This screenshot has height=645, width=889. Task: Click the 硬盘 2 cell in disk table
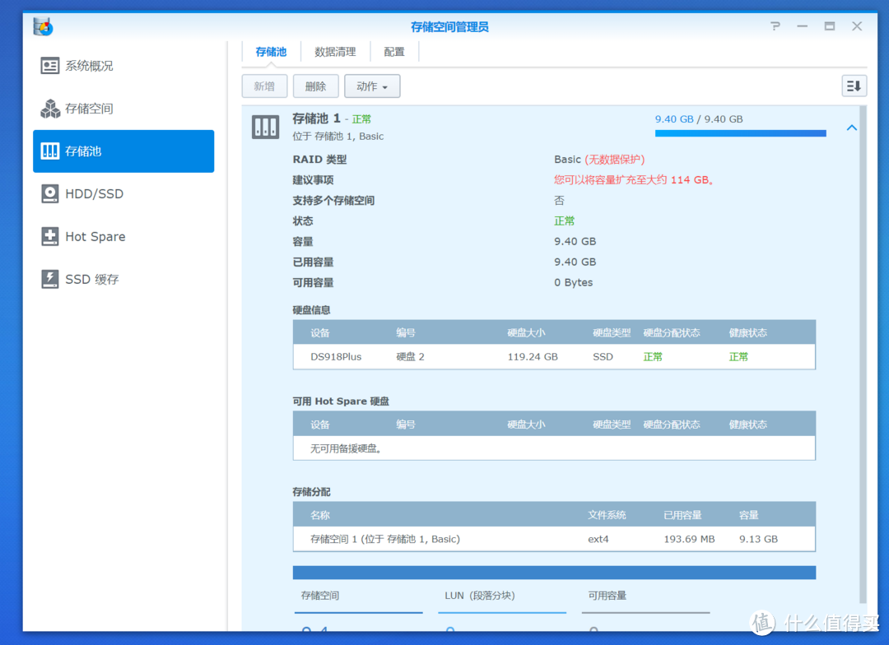pyautogui.click(x=410, y=356)
